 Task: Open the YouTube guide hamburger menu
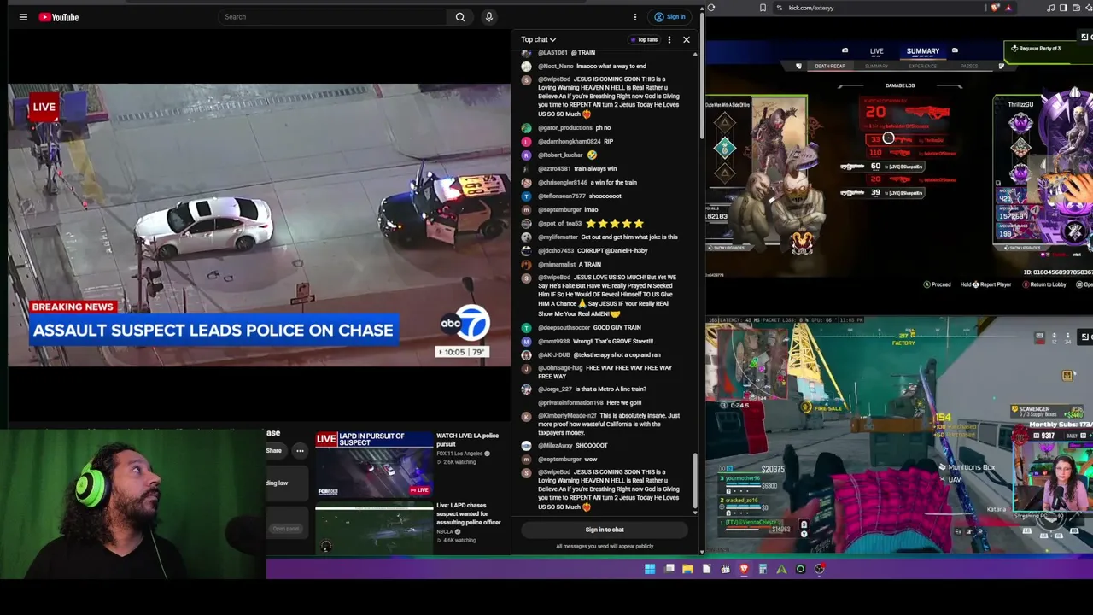(x=23, y=17)
